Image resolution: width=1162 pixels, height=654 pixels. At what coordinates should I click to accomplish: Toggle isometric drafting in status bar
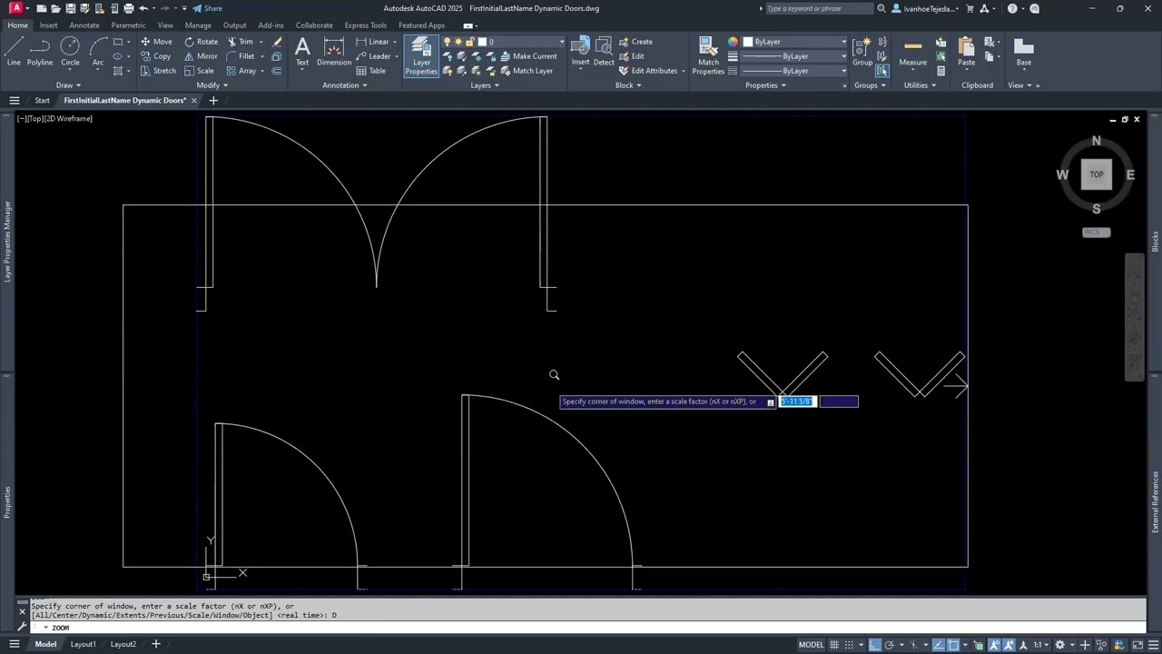(x=914, y=645)
